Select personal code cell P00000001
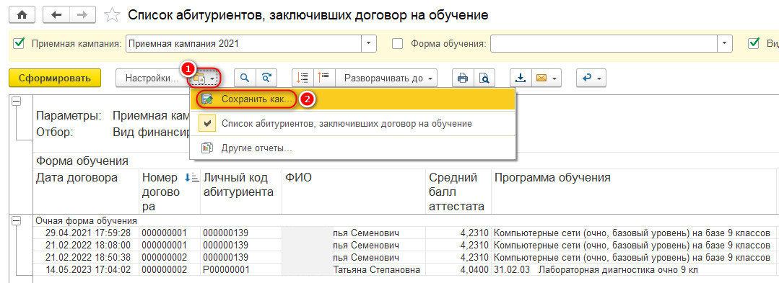The height and width of the screenshot is (283, 779). 241,269
